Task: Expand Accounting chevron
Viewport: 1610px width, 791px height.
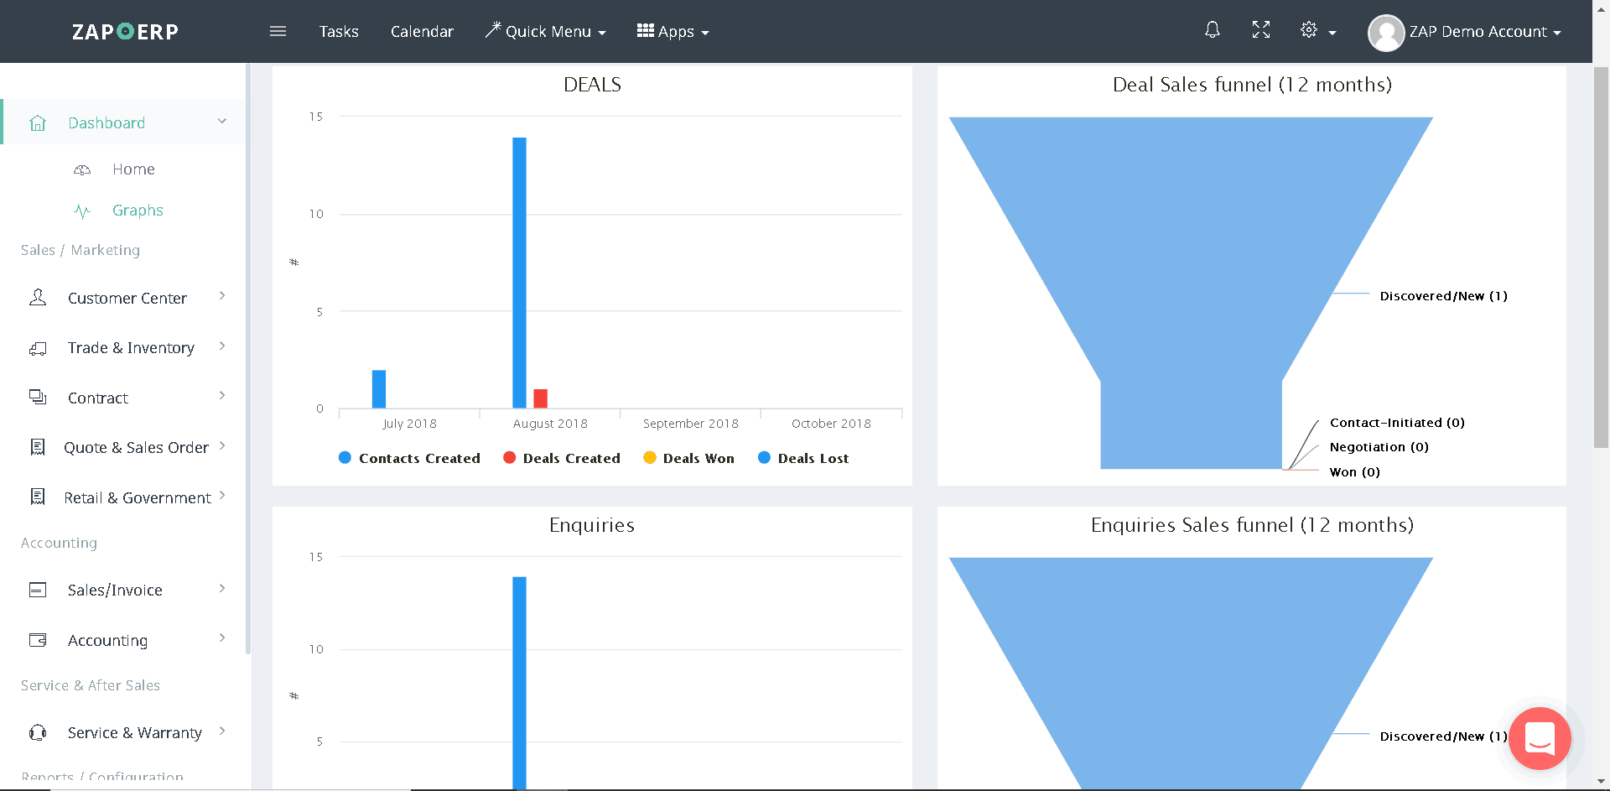Action: pos(222,638)
